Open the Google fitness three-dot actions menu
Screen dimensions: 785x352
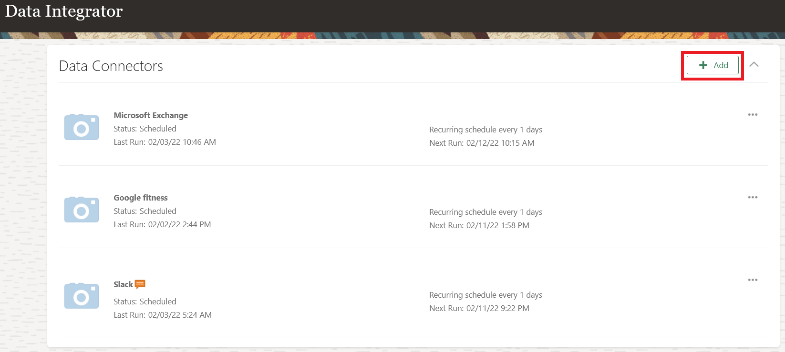[753, 197]
